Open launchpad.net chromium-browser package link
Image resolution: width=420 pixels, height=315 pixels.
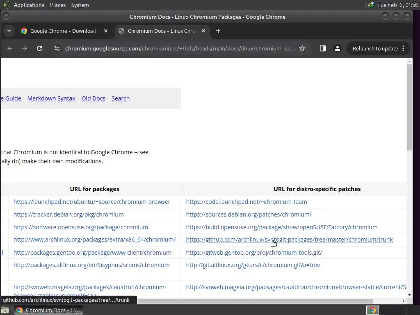pos(92,202)
